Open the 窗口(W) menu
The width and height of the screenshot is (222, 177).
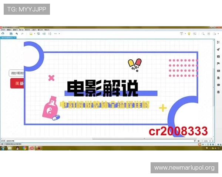(40, 30)
